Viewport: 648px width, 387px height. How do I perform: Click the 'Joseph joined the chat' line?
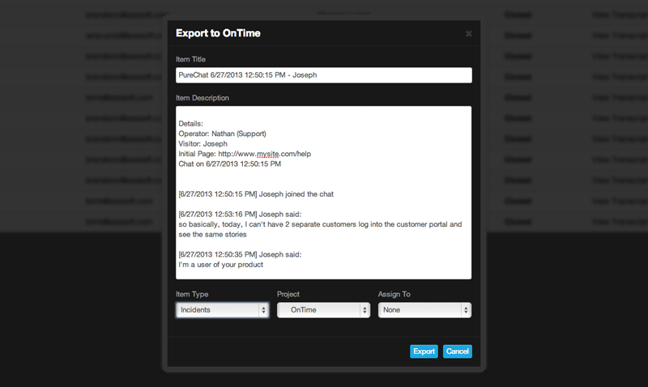click(x=256, y=194)
